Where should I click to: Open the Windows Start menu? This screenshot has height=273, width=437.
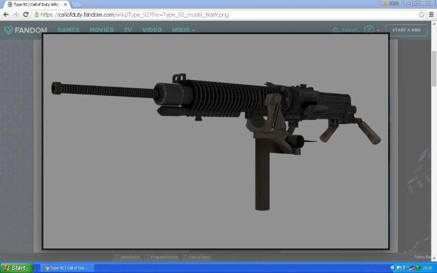point(17,268)
